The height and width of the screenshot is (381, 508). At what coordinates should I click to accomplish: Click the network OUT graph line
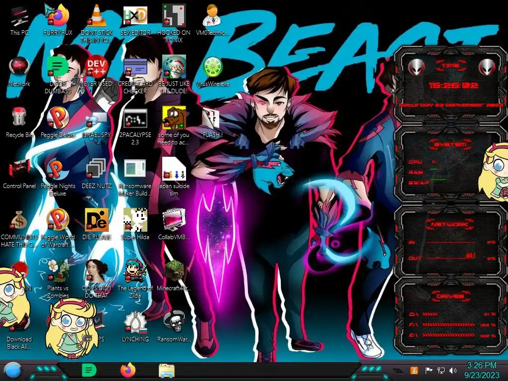[x=451, y=257]
